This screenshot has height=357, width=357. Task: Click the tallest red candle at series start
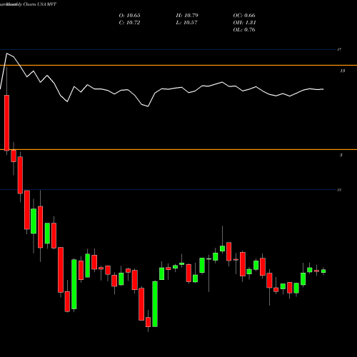coord(6,123)
